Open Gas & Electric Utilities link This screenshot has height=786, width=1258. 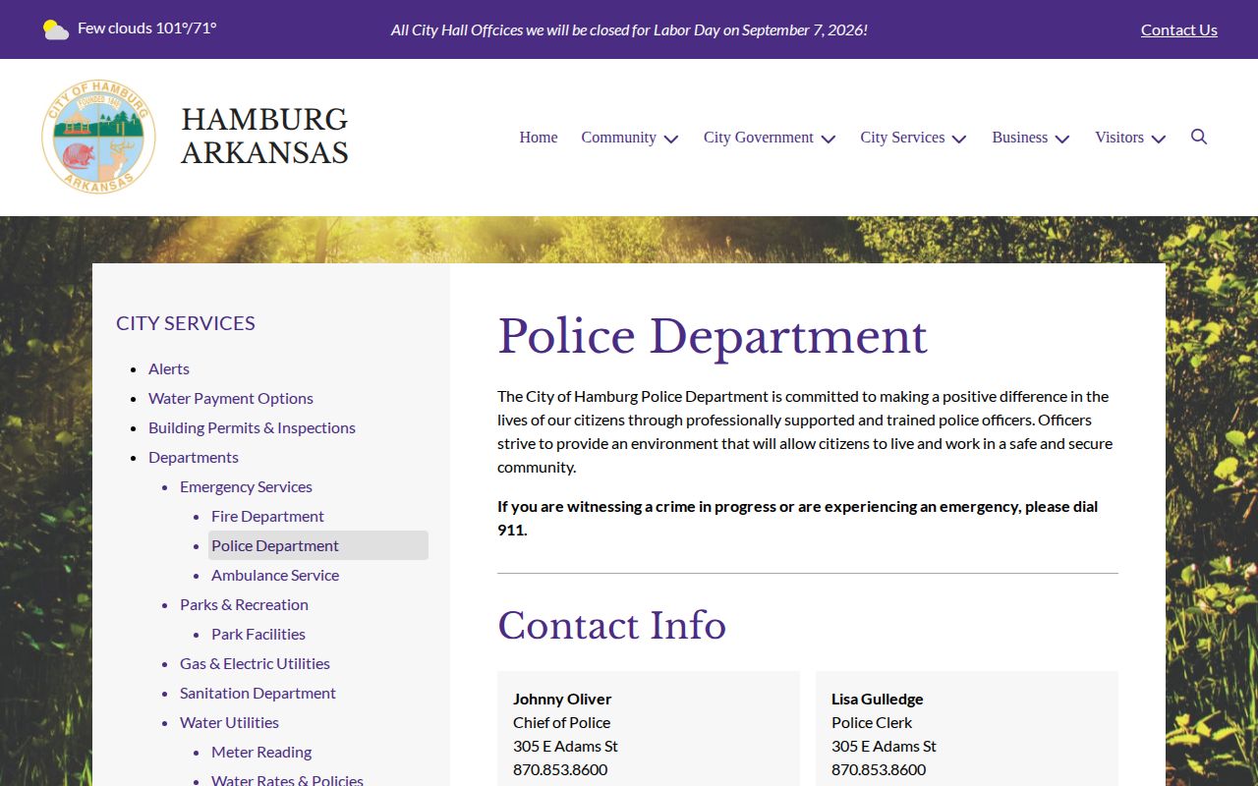point(255,663)
